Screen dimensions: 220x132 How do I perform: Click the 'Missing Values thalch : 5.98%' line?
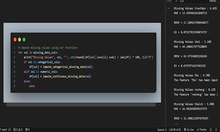point(194,104)
